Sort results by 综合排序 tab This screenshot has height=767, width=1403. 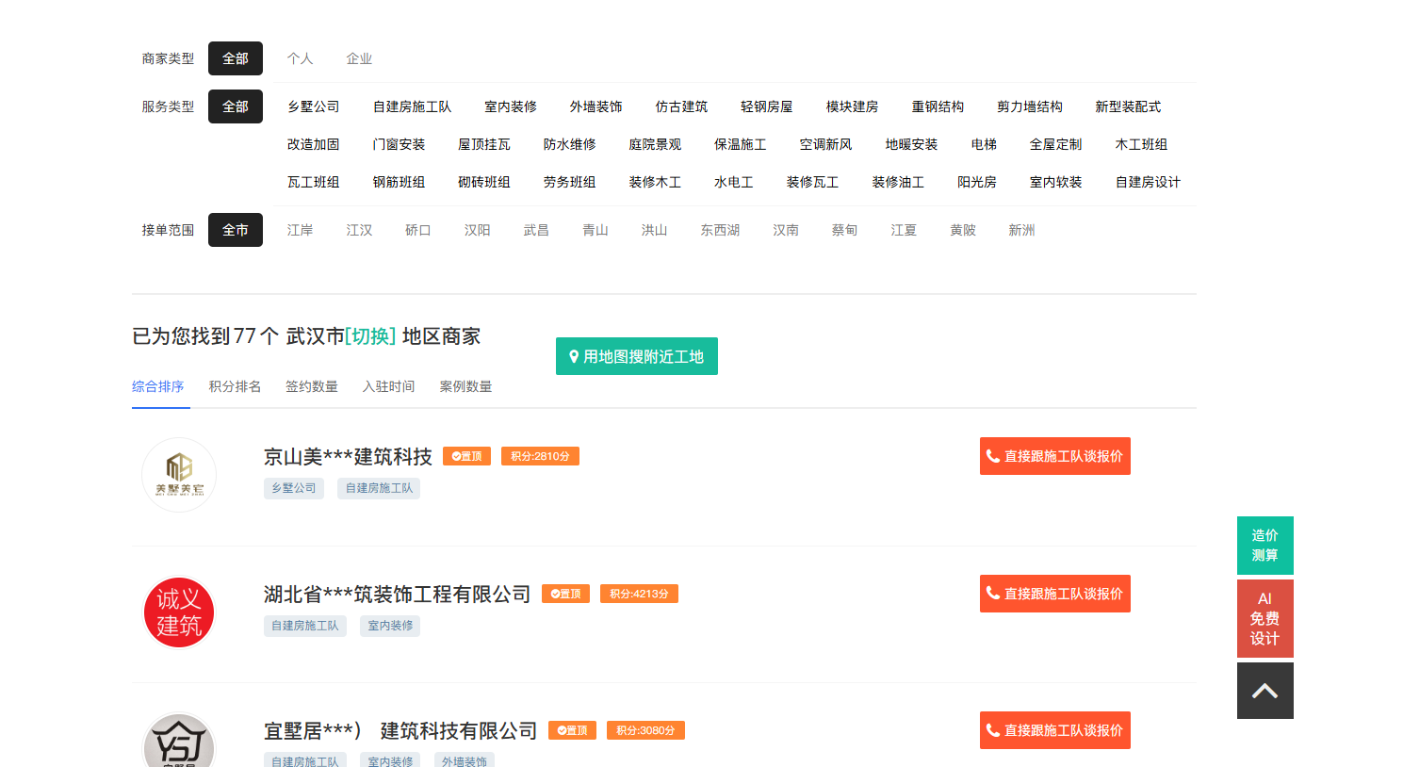158,386
